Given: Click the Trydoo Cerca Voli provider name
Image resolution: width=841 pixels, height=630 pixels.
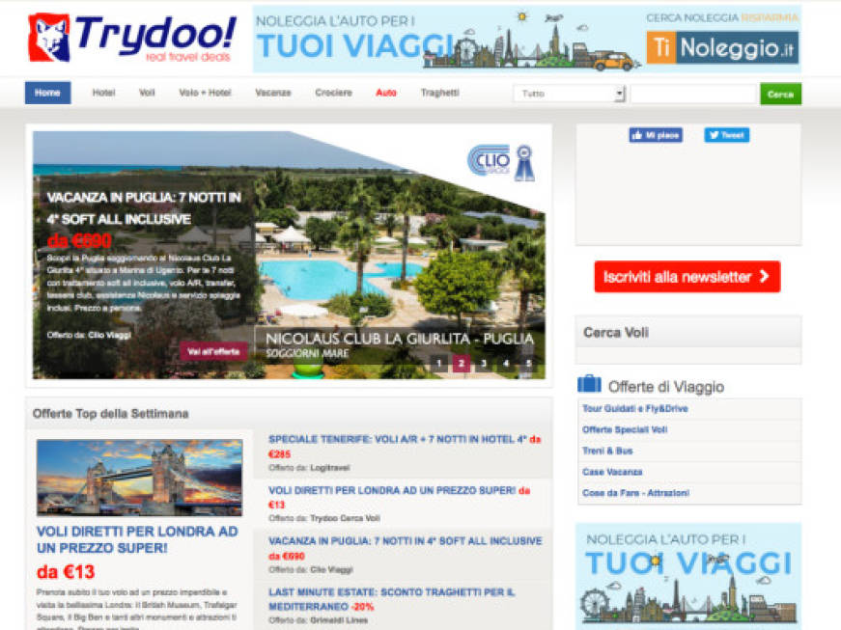Looking at the screenshot, I should (345, 518).
